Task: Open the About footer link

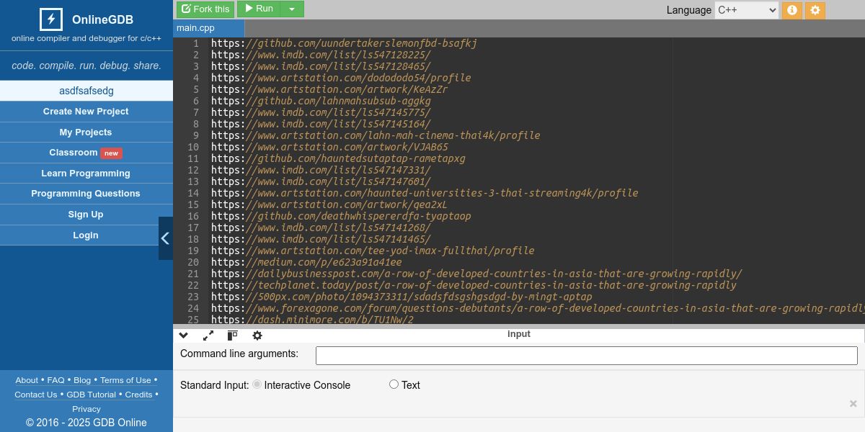Action: point(27,380)
